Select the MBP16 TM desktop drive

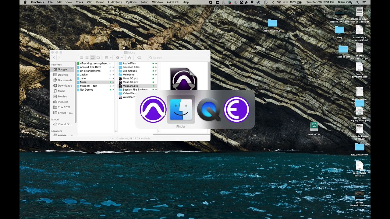314,129
